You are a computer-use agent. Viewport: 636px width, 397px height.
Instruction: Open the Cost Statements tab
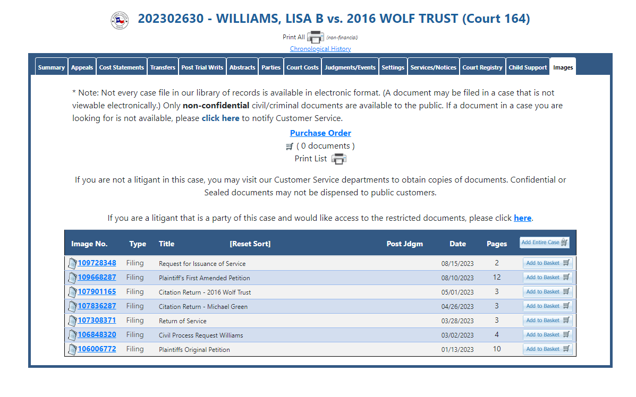[x=122, y=67]
